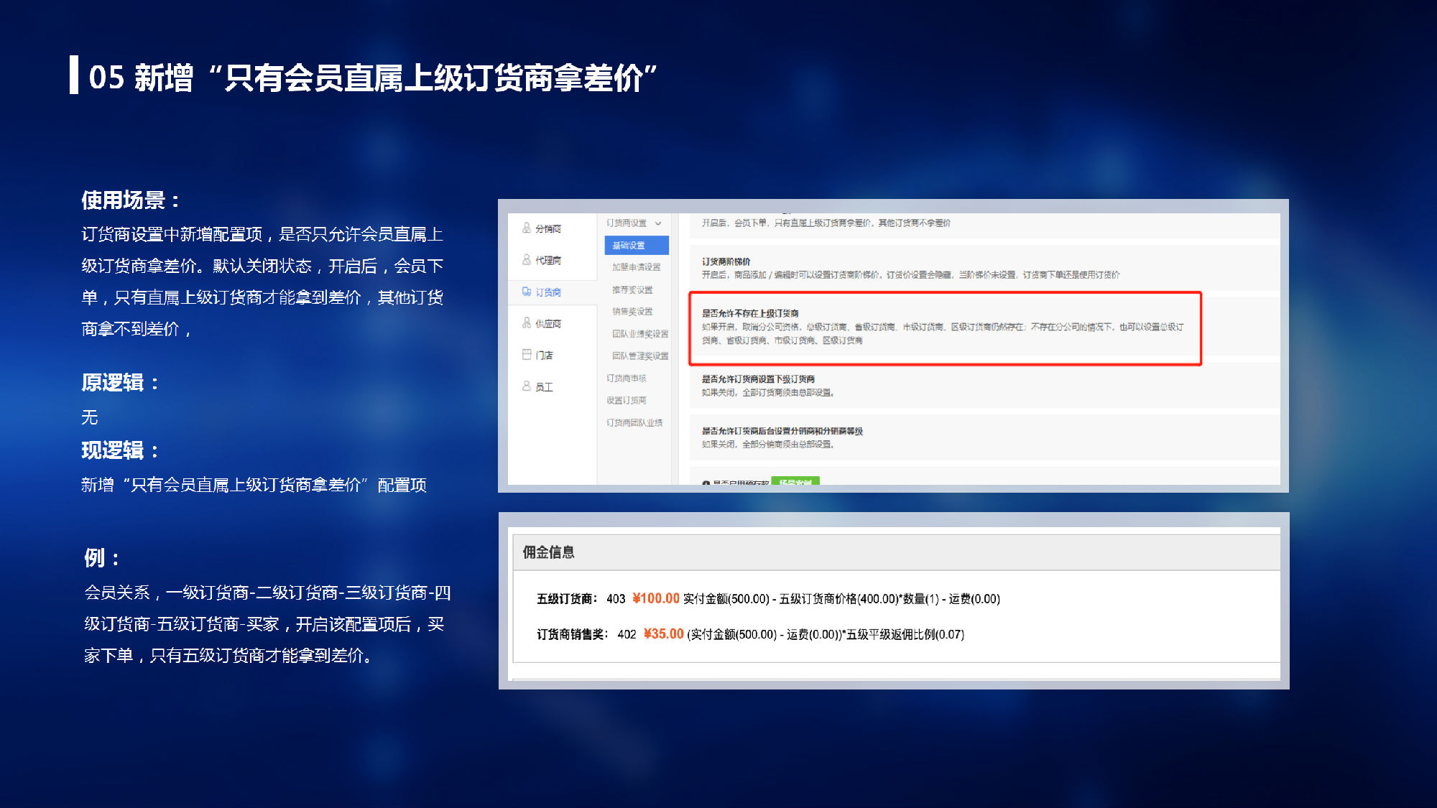Click the 供应商 sidebar icon

[527, 323]
